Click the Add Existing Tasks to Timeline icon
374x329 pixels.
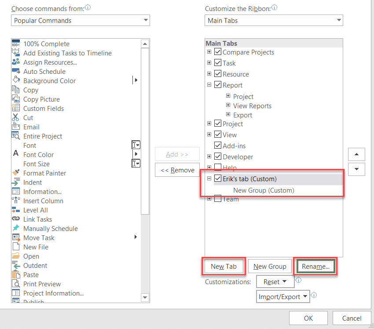coord(16,53)
